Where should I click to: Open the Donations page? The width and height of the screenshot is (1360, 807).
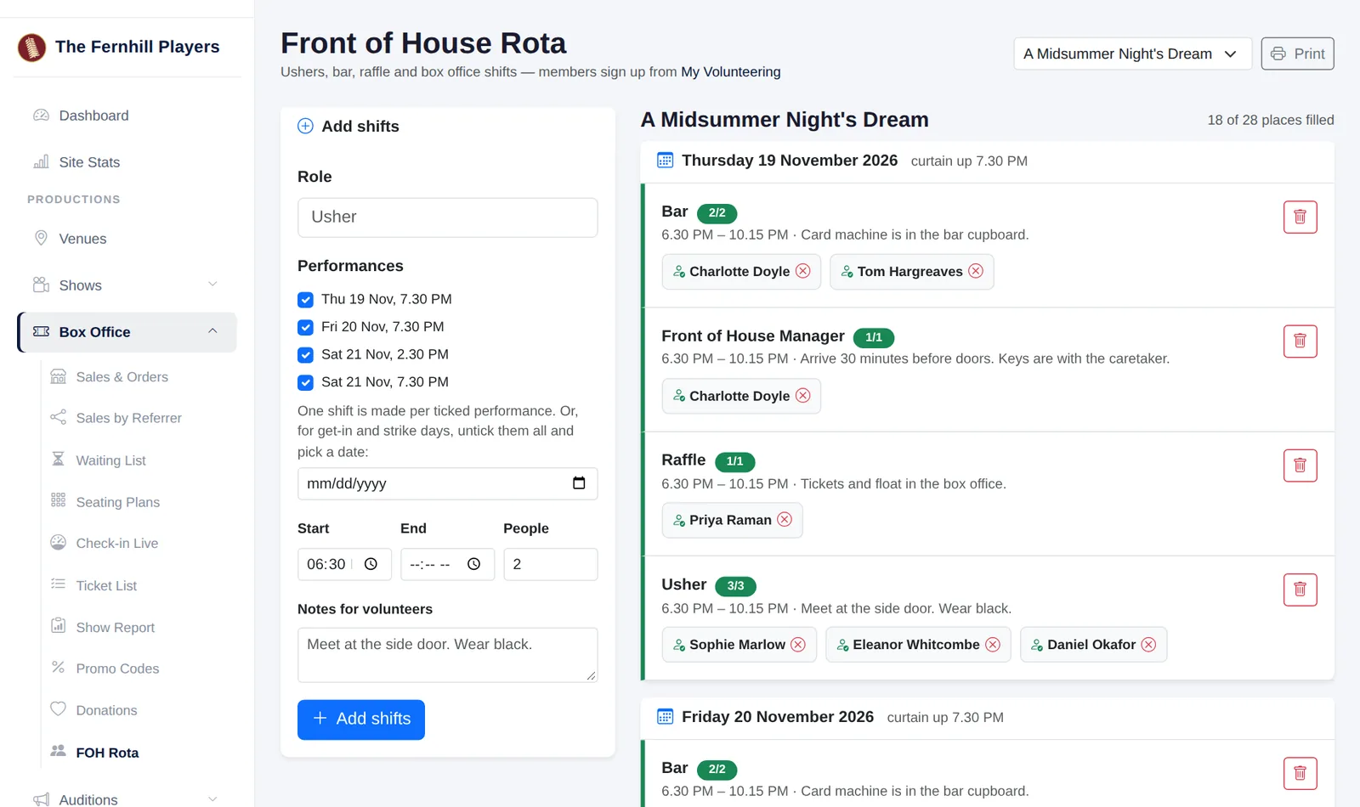coord(106,710)
